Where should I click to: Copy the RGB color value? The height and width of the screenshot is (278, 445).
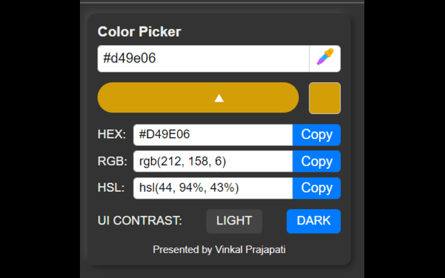click(x=316, y=161)
